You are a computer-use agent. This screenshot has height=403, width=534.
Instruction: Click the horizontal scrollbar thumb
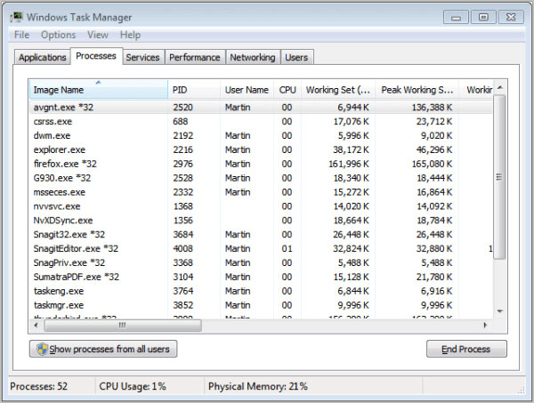point(123,326)
